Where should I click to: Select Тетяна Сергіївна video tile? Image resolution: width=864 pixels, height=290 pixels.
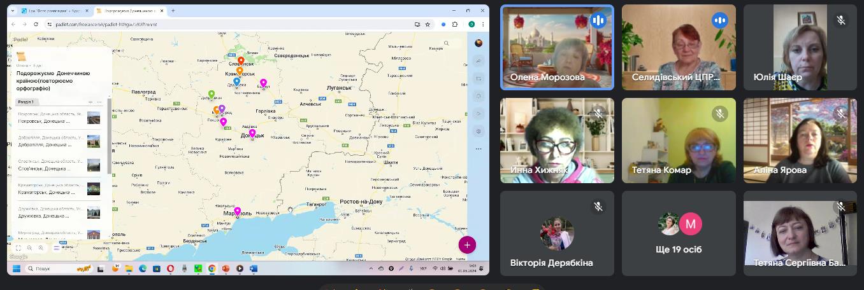[800, 233]
